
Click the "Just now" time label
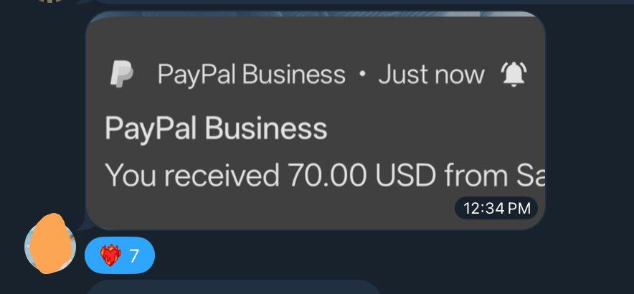click(431, 75)
